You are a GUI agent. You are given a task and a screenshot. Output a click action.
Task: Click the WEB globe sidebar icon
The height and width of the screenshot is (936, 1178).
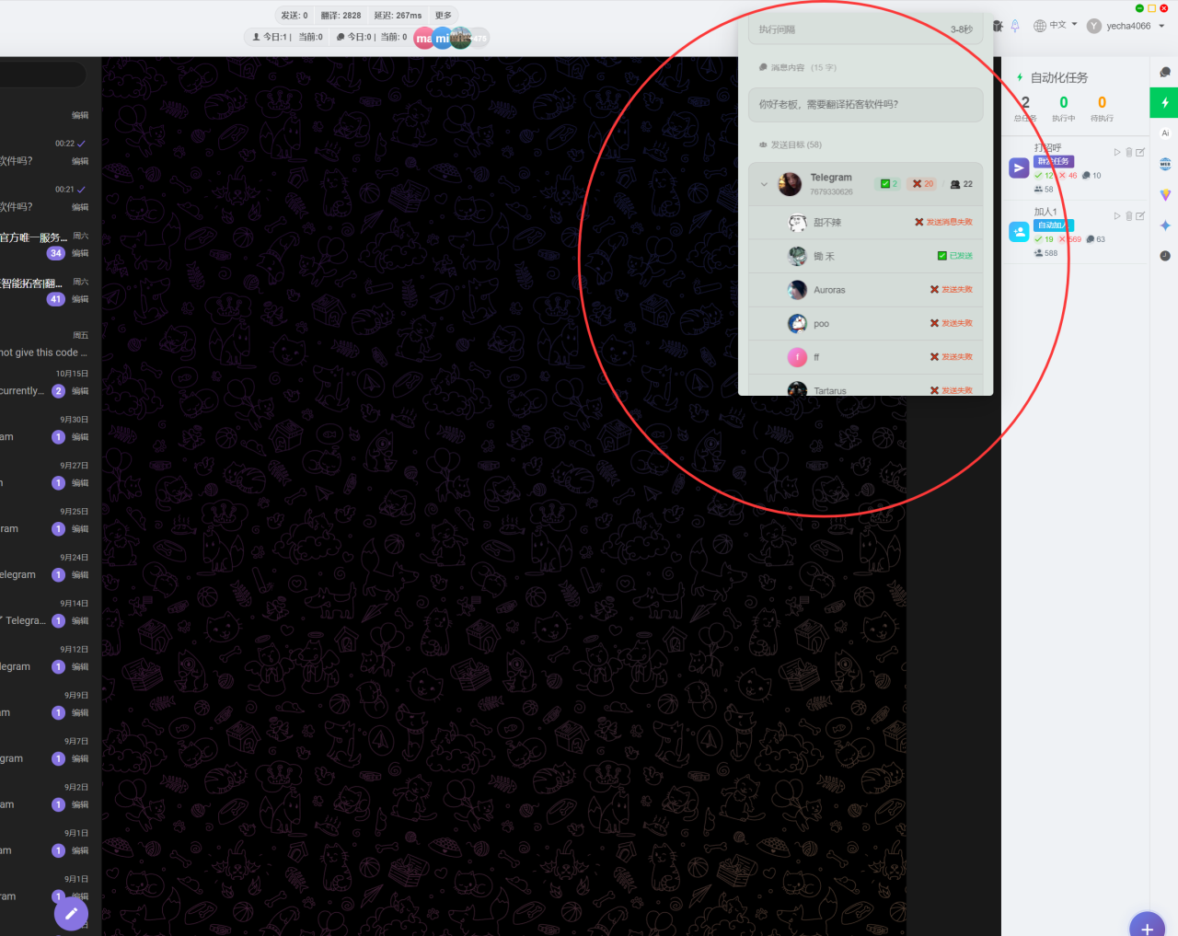pos(1165,164)
